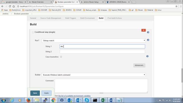
Task: Click the taskbar clock
Action: click(176, 100)
